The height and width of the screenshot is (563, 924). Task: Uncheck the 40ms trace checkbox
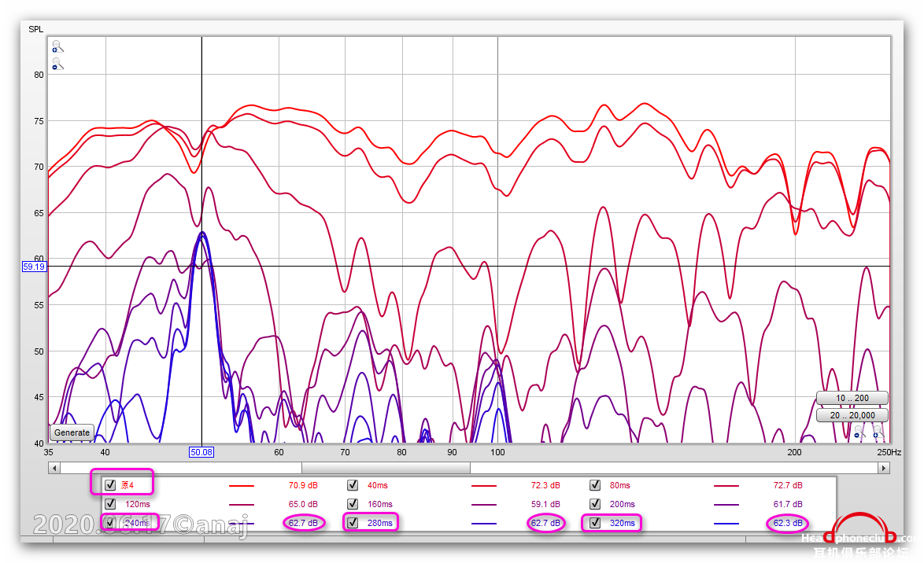click(353, 485)
